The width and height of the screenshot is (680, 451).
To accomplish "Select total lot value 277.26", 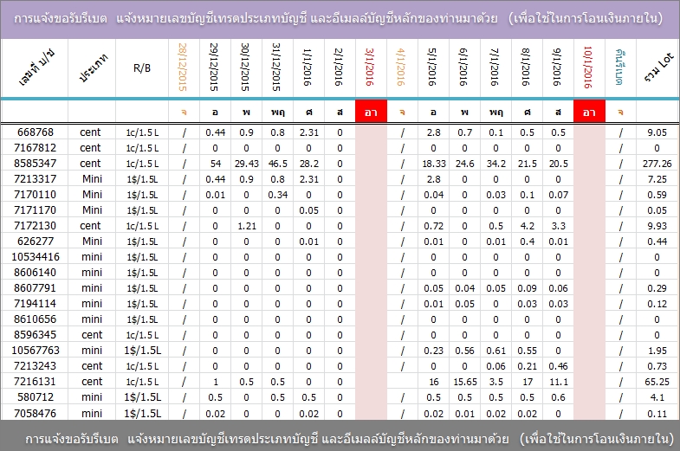I will 657,164.
